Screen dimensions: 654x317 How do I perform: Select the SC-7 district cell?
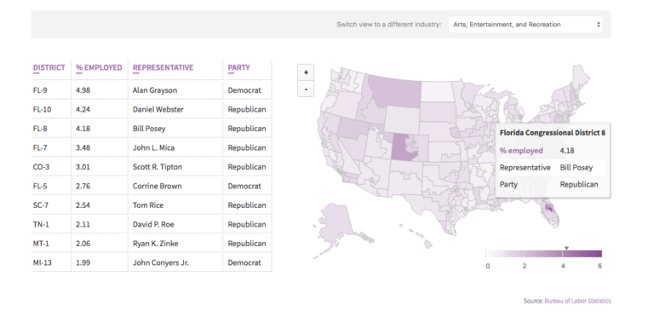(x=41, y=205)
